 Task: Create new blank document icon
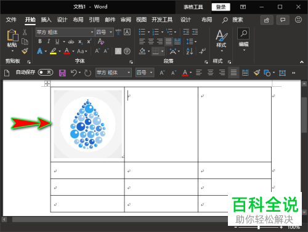tap(7, 73)
